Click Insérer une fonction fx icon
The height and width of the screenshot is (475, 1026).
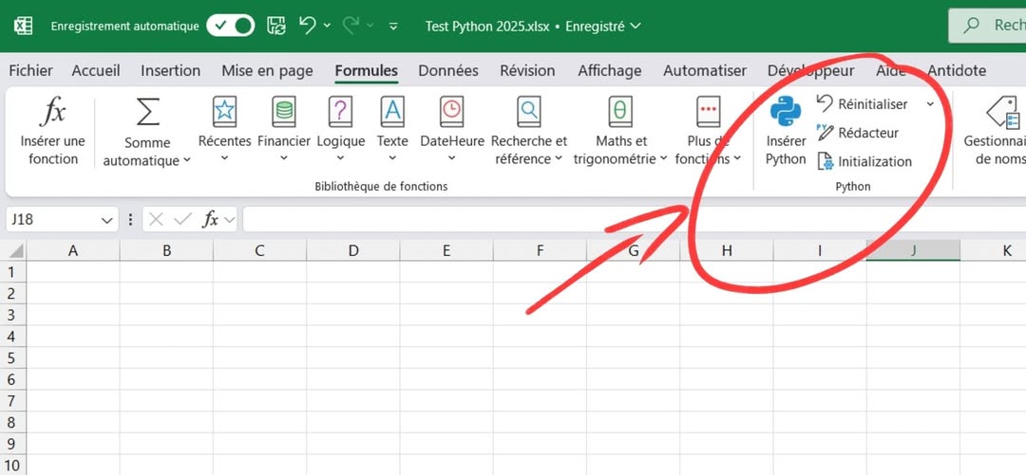point(52,113)
